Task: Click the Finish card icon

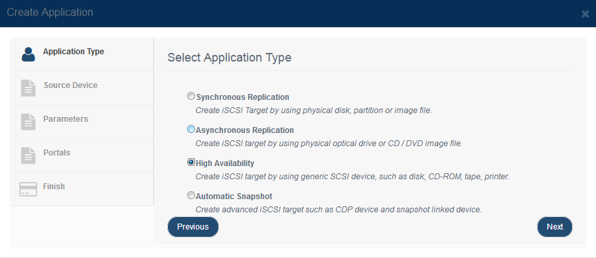Action: [28, 189]
